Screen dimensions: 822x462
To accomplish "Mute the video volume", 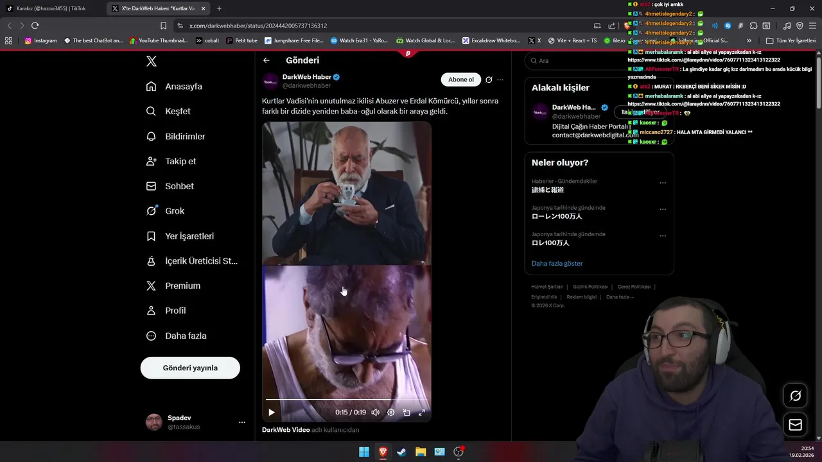I will click(376, 413).
